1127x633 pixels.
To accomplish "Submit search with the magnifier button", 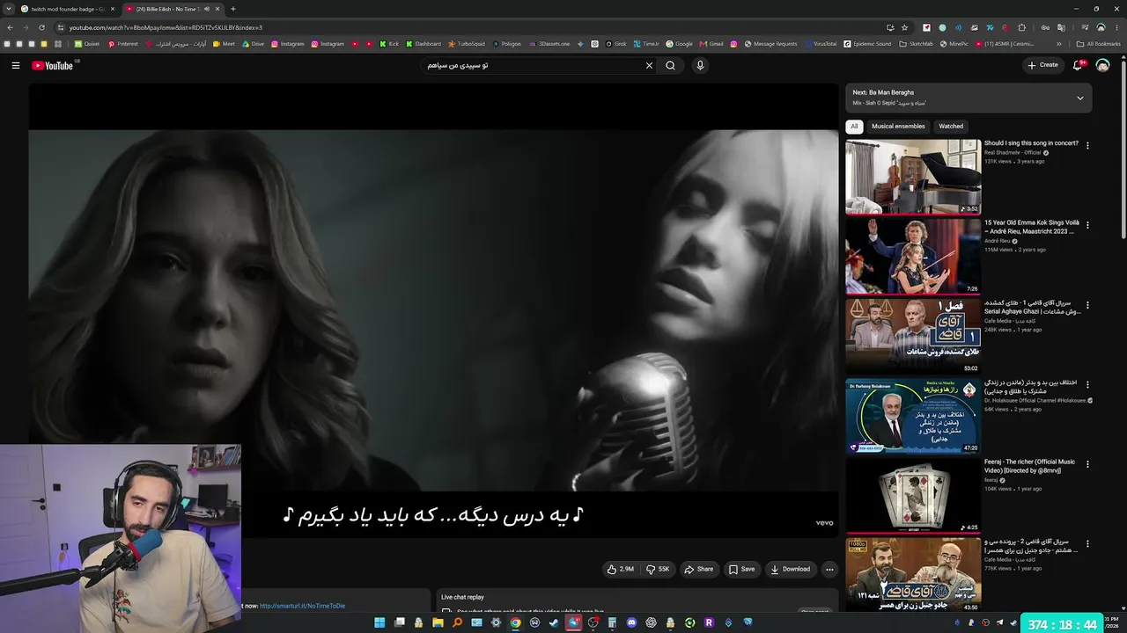I will coord(671,65).
